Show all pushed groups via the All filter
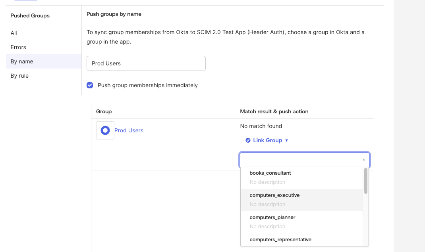425x252 pixels. pos(13,33)
